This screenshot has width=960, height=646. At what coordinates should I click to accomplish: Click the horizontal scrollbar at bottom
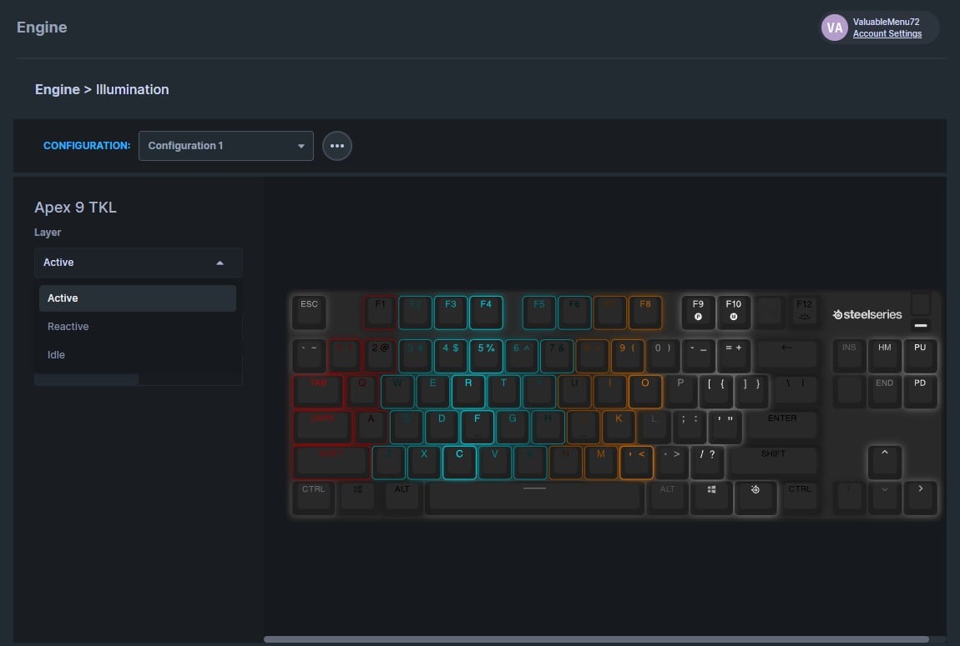(x=596, y=639)
